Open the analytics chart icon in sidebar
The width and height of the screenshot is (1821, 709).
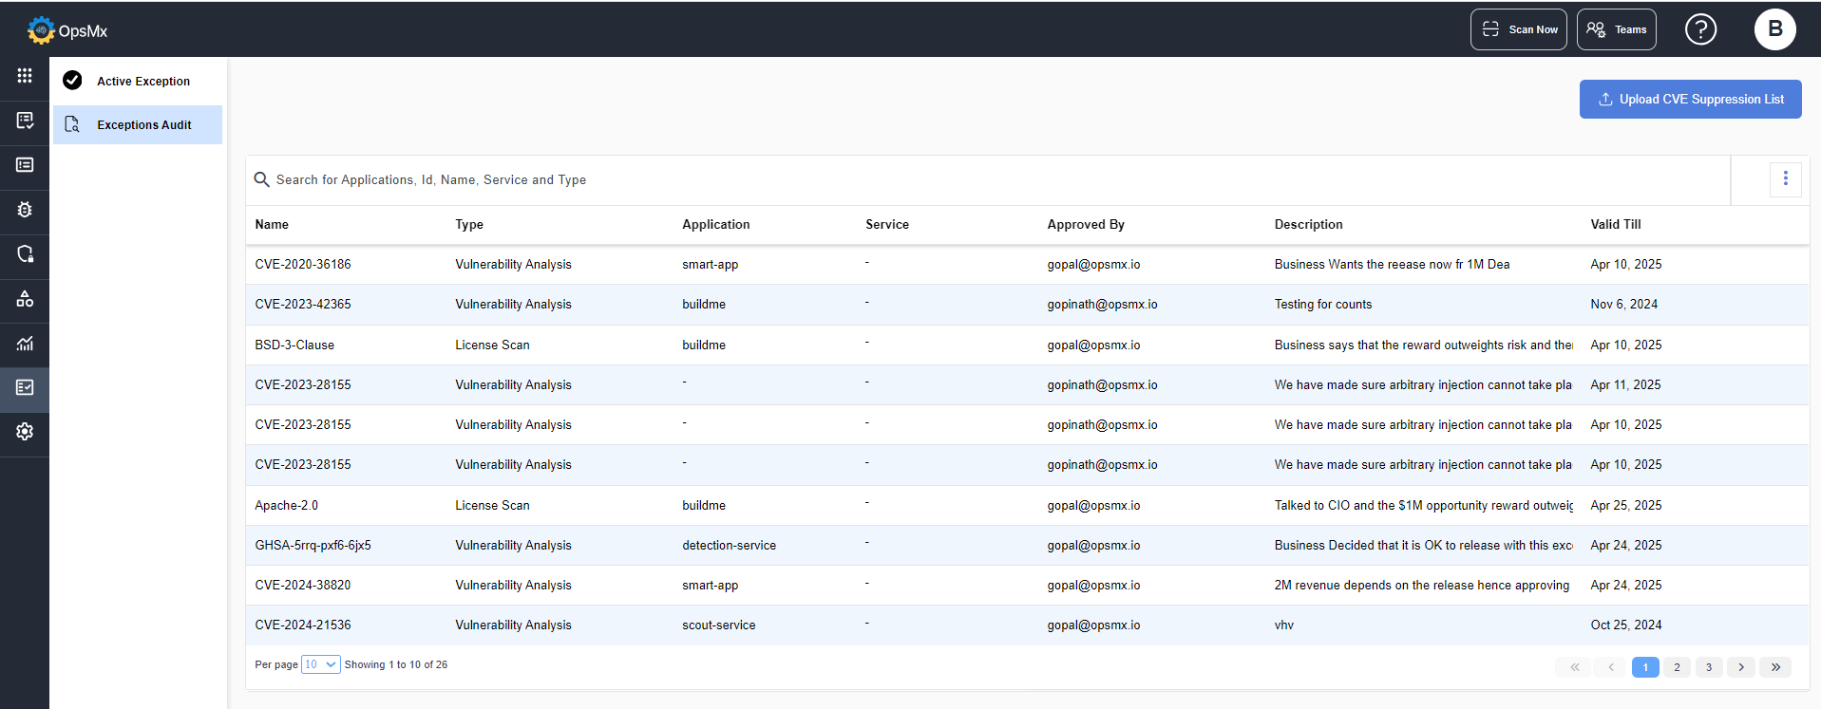25,344
